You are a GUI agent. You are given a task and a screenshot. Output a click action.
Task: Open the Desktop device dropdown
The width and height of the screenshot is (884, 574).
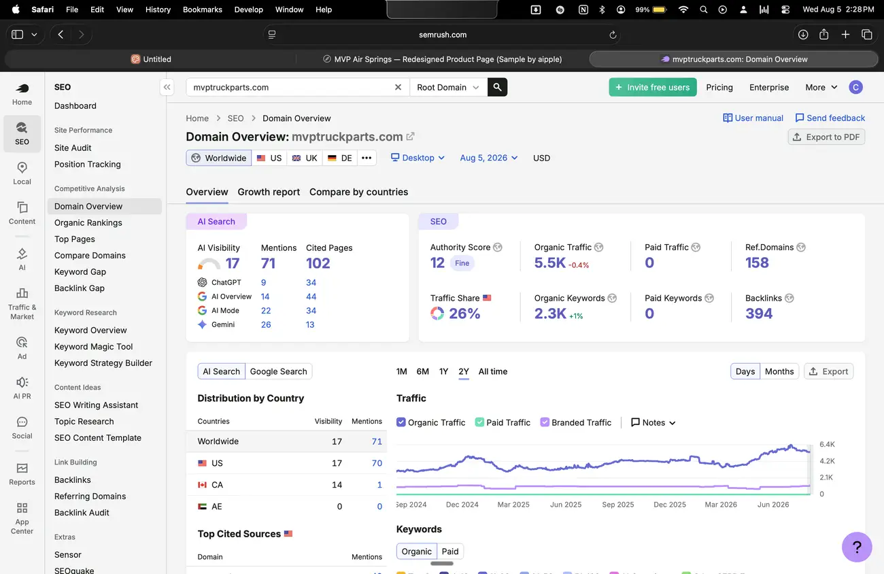click(x=418, y=158)
